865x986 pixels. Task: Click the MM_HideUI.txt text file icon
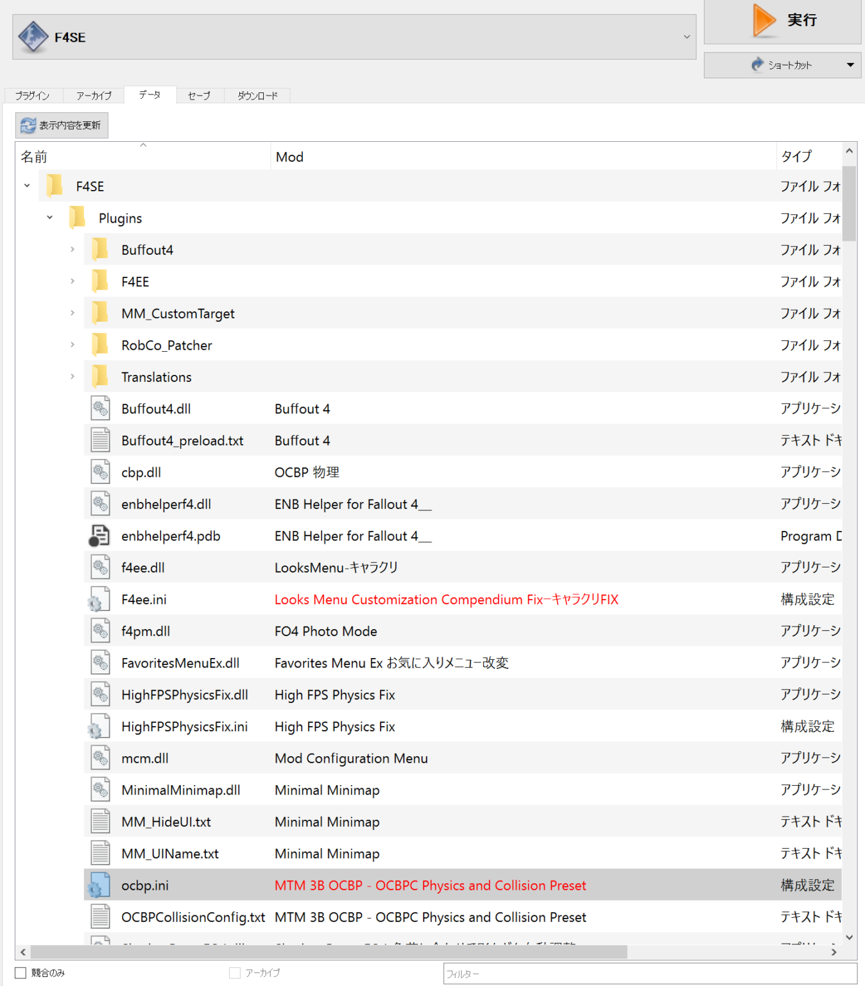click(x=100, y=822)
